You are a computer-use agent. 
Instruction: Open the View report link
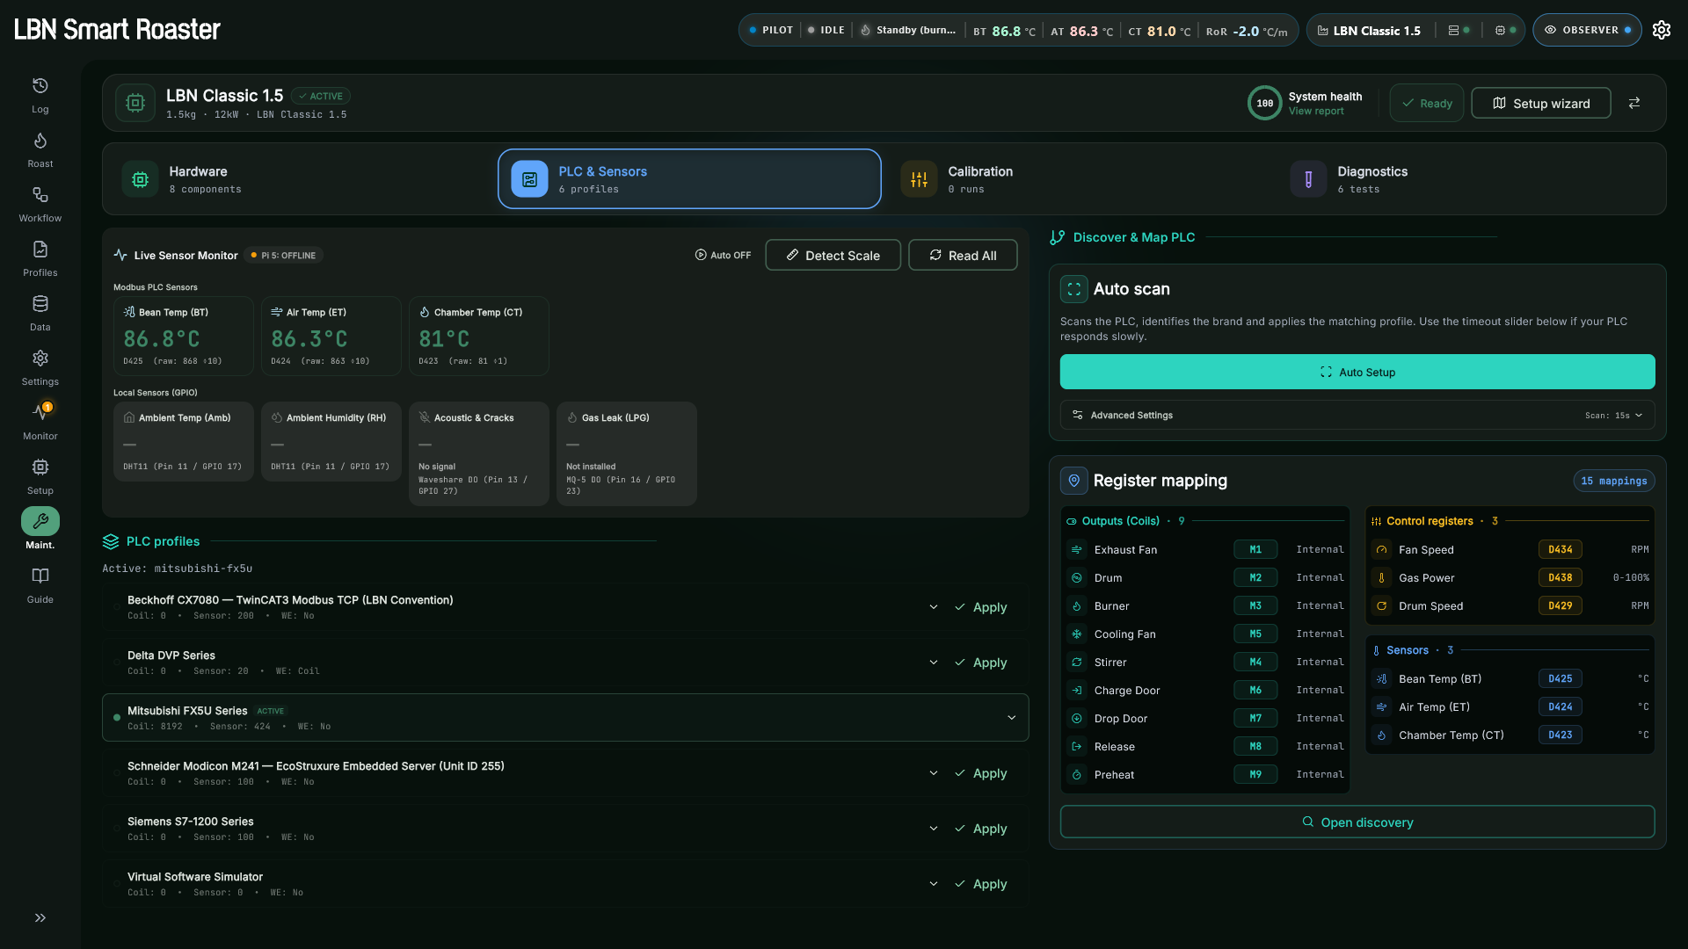(x=1316, y=112)
